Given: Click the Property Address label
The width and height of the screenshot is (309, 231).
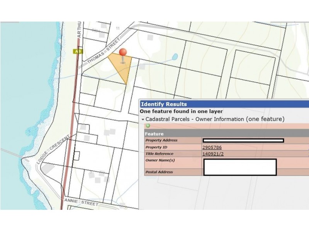Looking at the screenshot, I should (161, 140).
